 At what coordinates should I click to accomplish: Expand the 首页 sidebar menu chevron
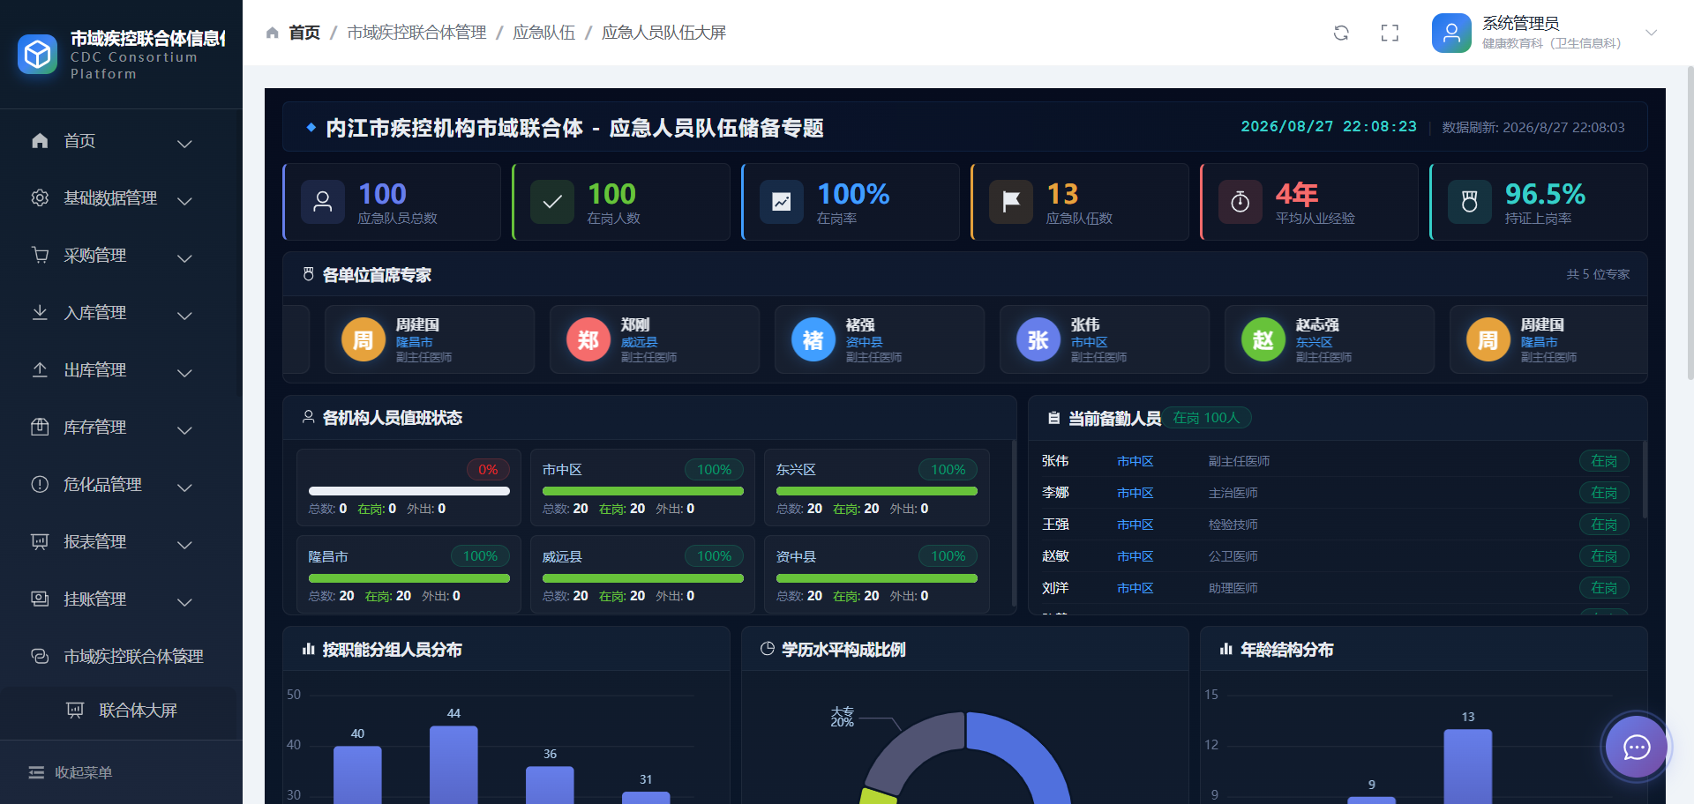(x=184, y=144)
